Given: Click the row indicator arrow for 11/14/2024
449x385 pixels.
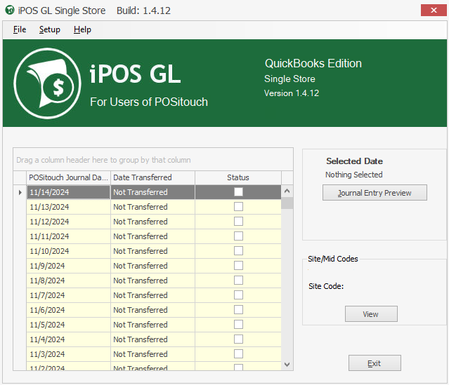Looking at the screenshot, I should 20,192.
